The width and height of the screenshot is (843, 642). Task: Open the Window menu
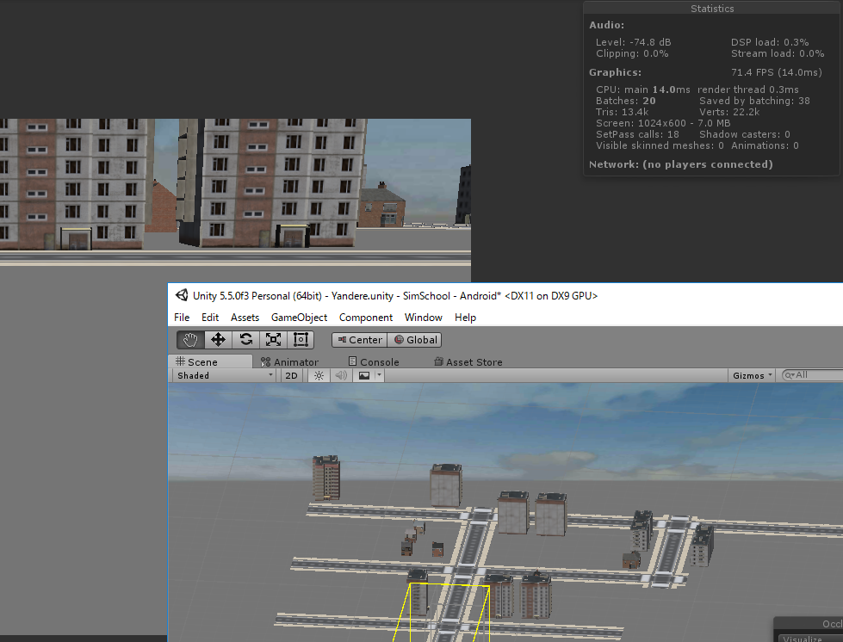click(423, 318)
